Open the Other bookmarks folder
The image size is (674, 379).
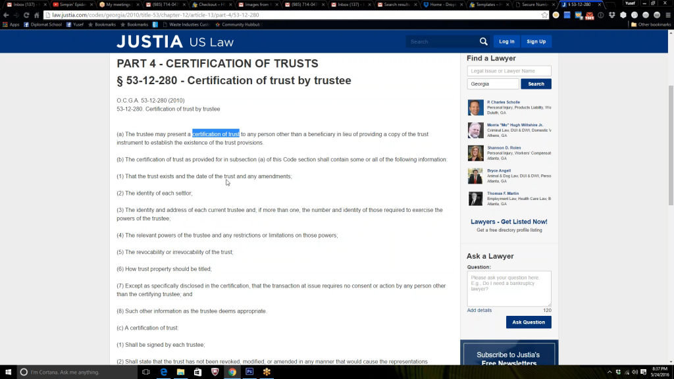coord(650,24)
